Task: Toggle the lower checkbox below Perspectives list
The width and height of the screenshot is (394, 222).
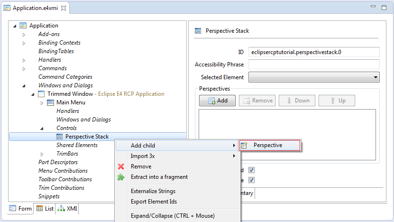Action: 251,180
